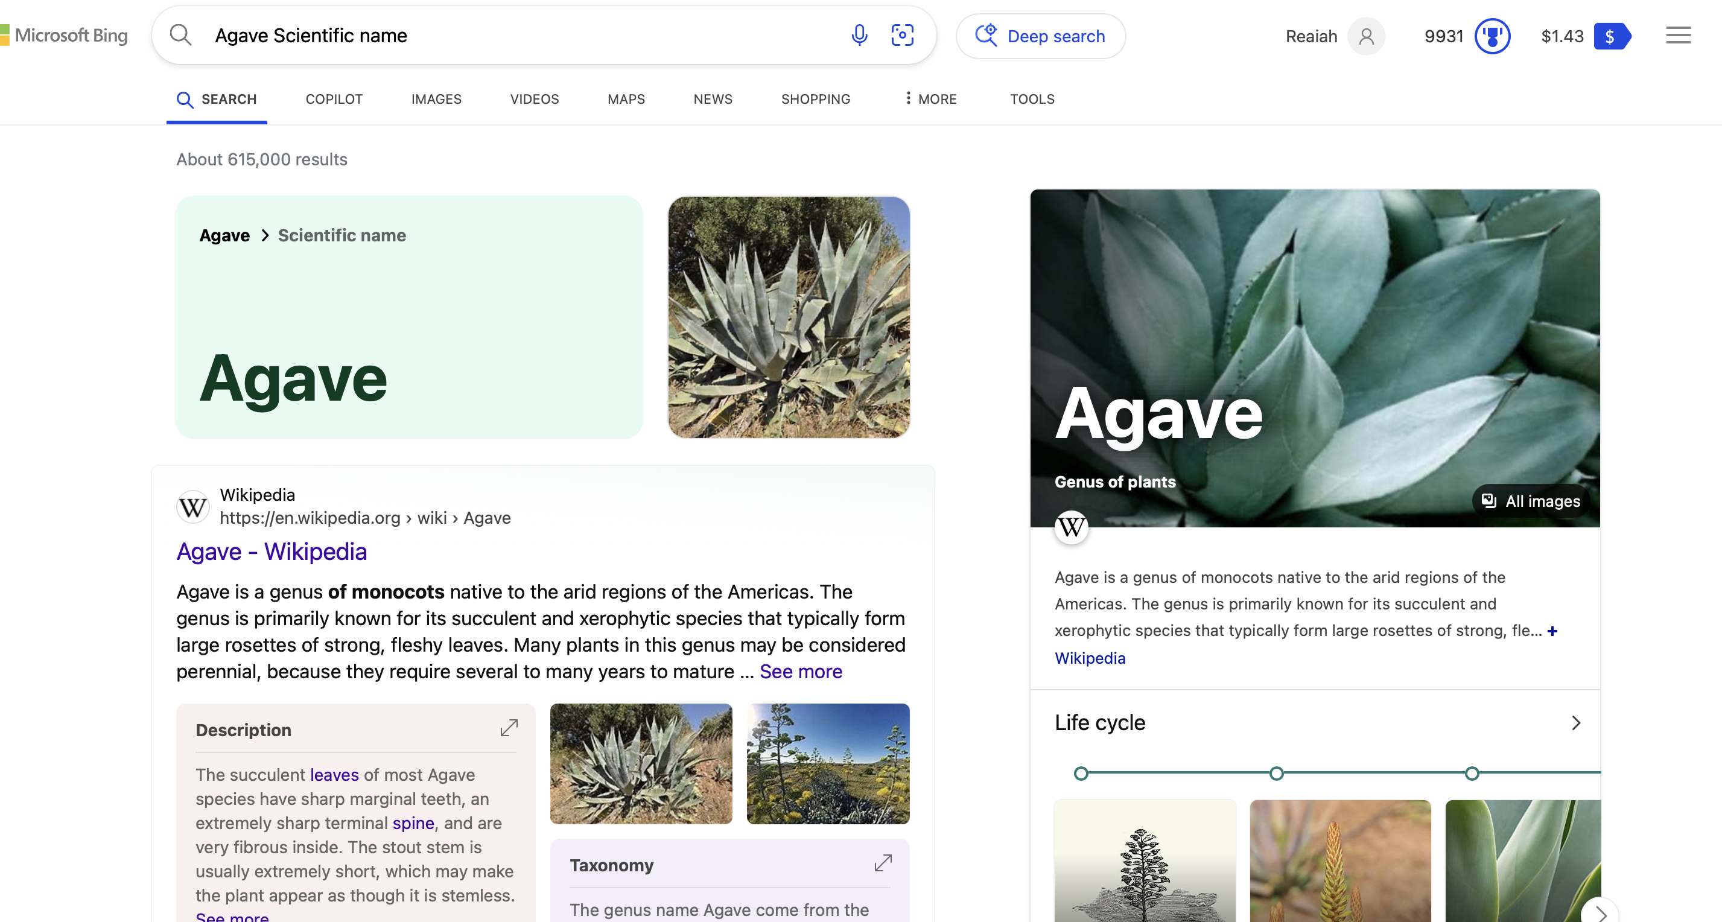Open the Agave - Wikipedia result title
Image resolution: width=1722 pixels, height=922 pixels.
click(272, 552)
